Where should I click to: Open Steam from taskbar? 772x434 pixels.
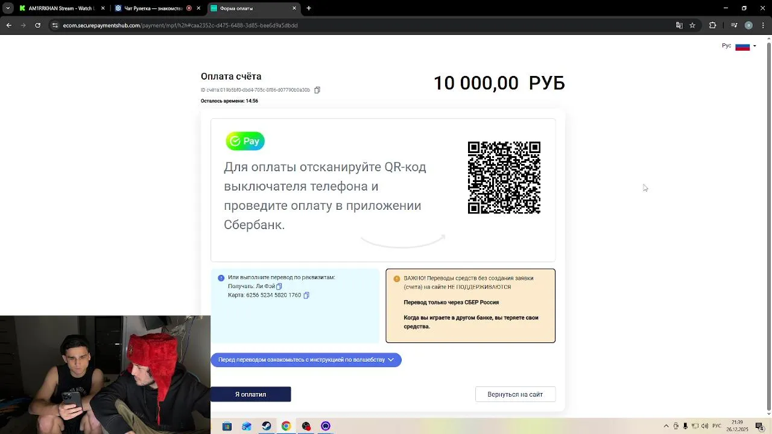pyautogui.click(x=266, y=426)
